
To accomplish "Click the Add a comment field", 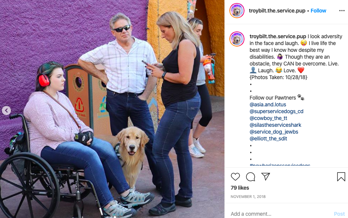I will (x=280, y=214).
